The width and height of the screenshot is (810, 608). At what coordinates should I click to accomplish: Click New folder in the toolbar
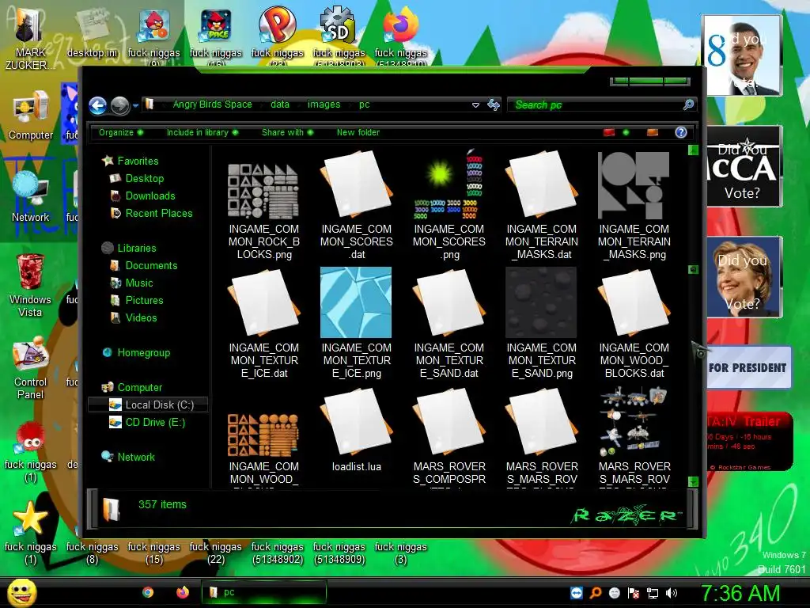pos(358,132)
